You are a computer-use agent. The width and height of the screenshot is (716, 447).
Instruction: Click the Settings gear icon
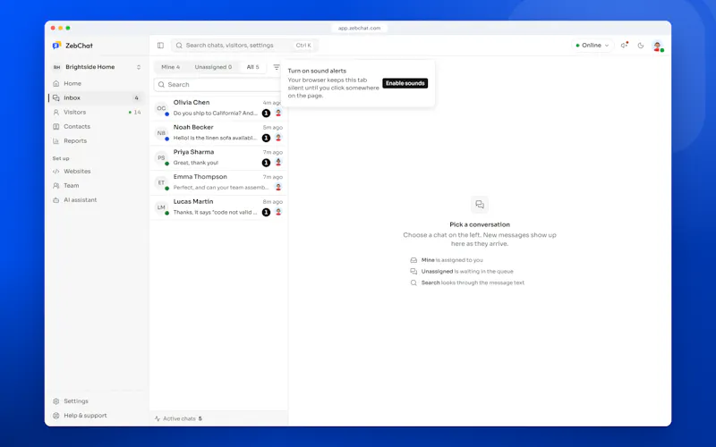56,401
